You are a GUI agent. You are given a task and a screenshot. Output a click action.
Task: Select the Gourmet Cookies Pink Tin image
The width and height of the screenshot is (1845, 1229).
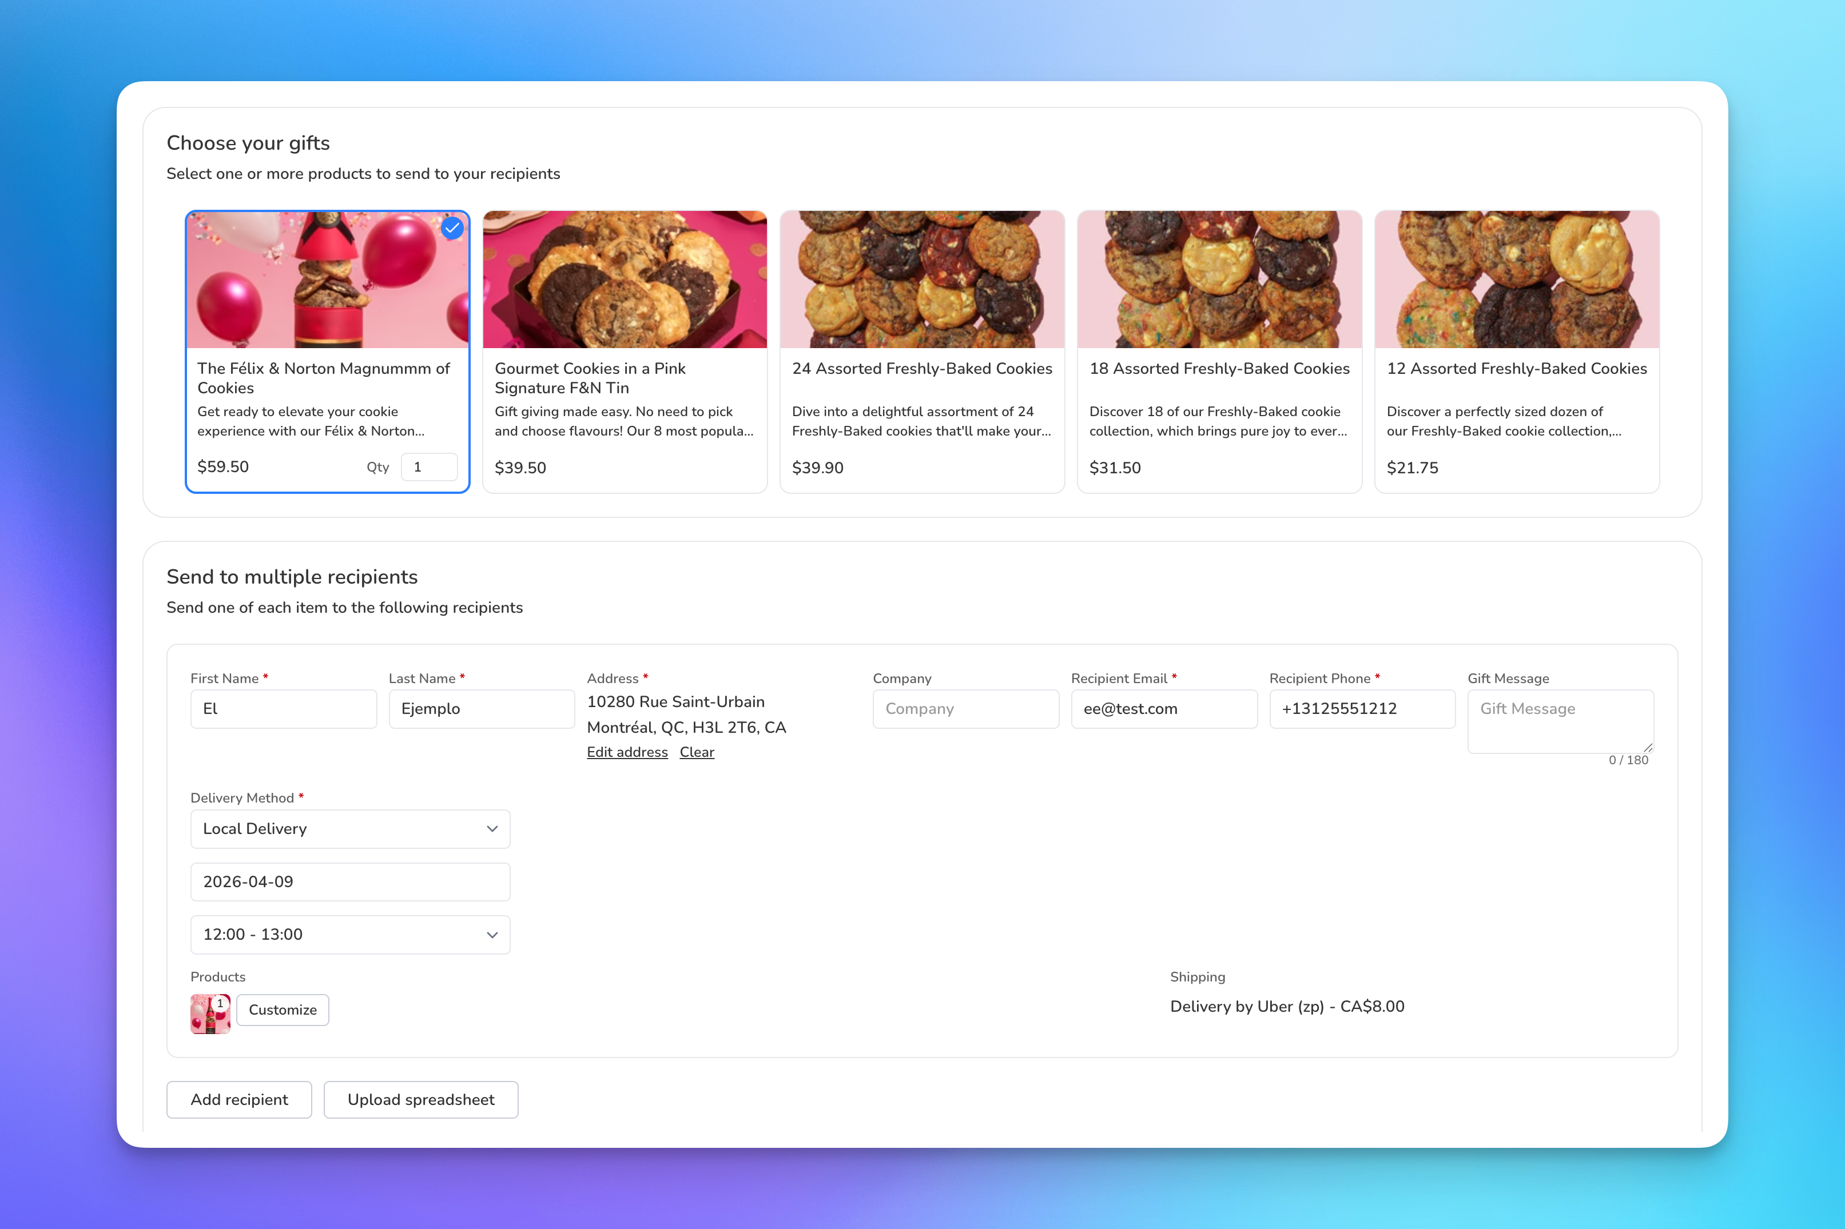624,279
